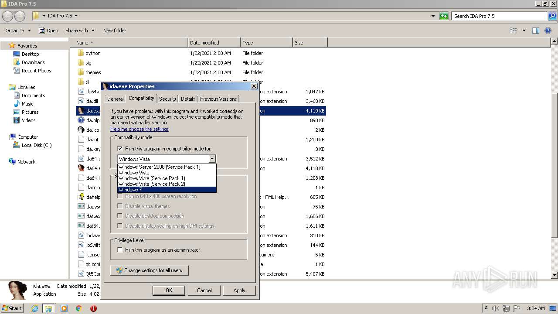Toggle Disable visual themes checkbox
Image resolution: width=558 pixels, height=314 pixels.
[x=120, y=206]
